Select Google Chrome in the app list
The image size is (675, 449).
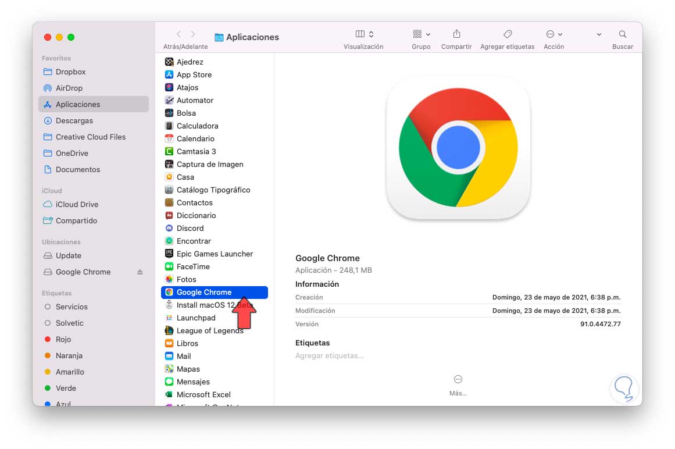215,293
